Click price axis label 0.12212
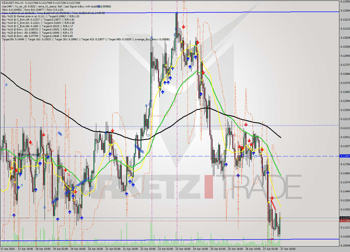The image size is (350, 252). point(345,119)
